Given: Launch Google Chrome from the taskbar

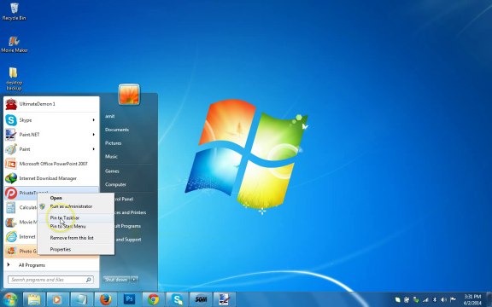Looking at the screenshot, I should 153,300.
